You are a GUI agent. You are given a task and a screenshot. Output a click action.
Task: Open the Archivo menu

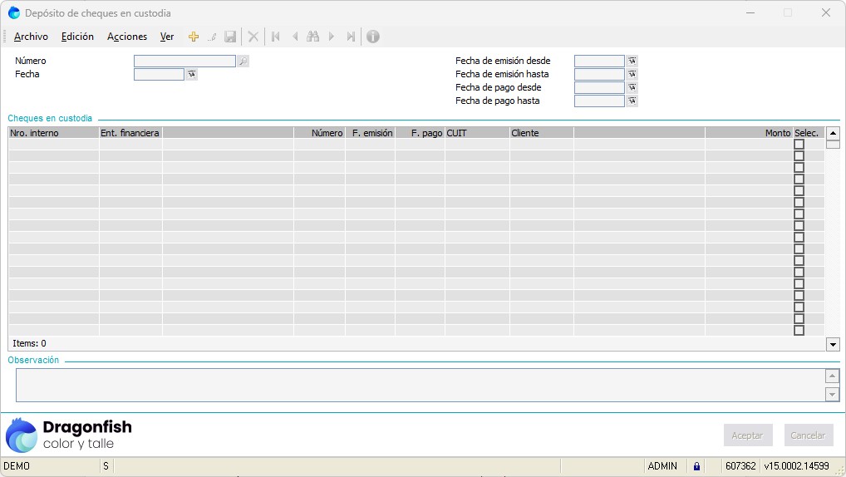tap(31, 37)
